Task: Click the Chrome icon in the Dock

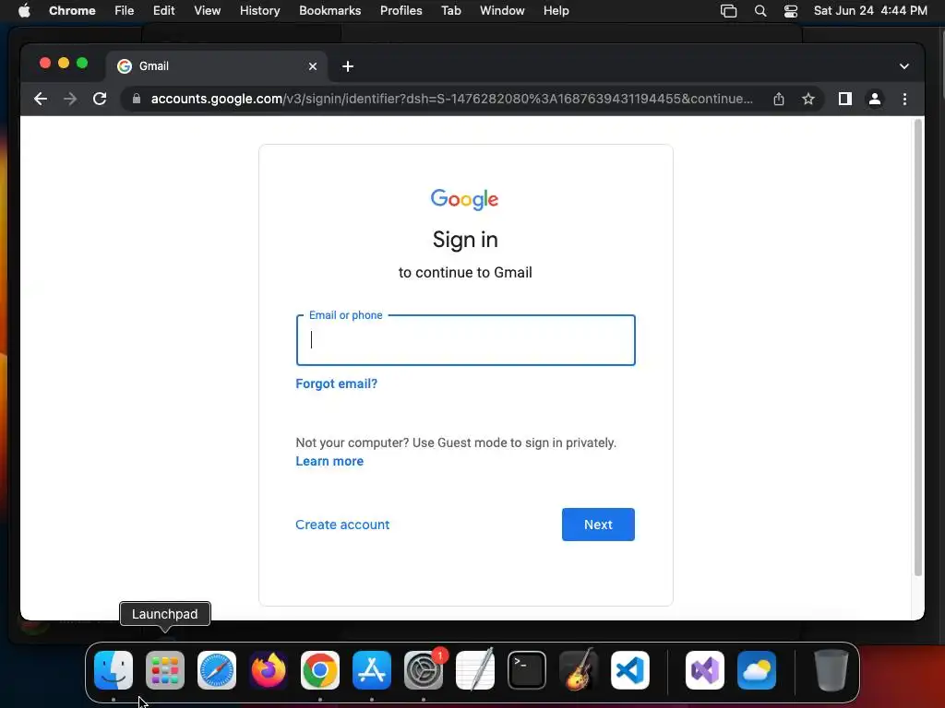Action: tap(320, 670)
